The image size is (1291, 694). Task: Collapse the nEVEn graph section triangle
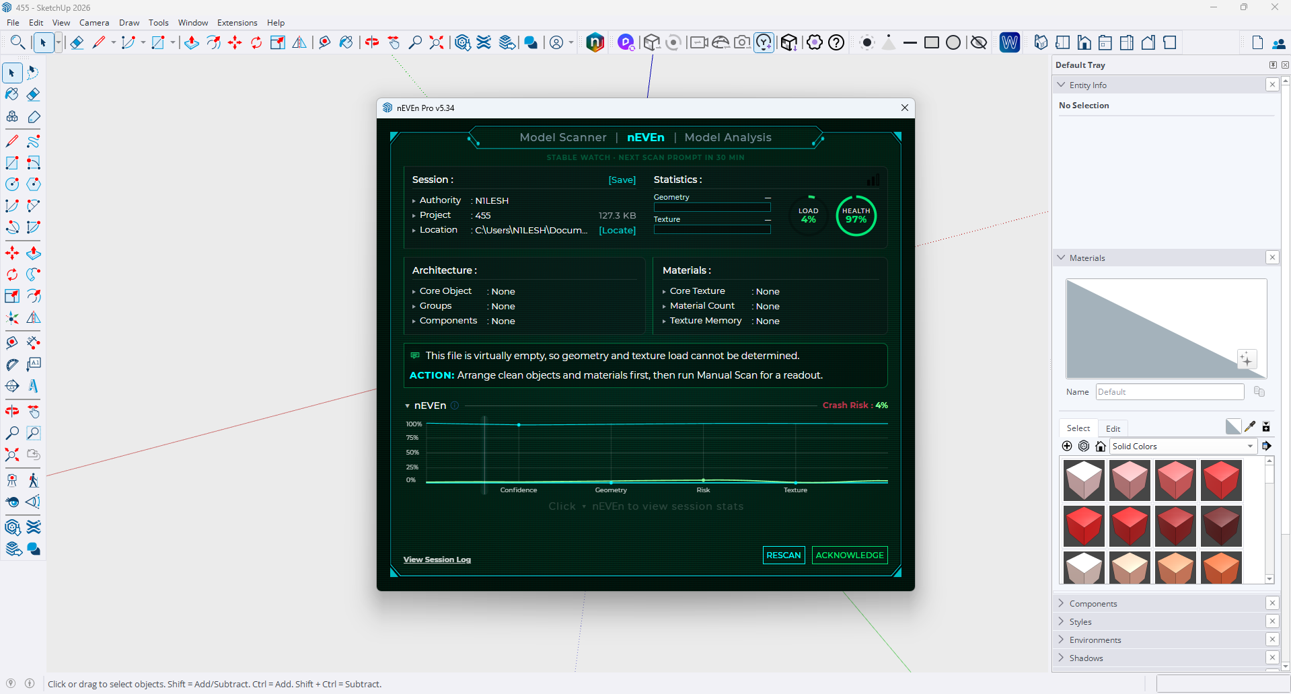click(408, 406)
